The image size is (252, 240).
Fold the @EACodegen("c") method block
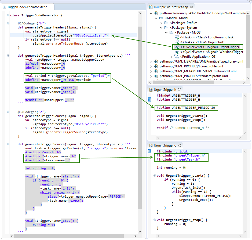pyautogui.click(x=8, y=112)
